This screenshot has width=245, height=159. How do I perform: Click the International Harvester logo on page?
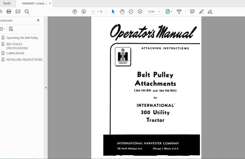(x=123, y=57)
